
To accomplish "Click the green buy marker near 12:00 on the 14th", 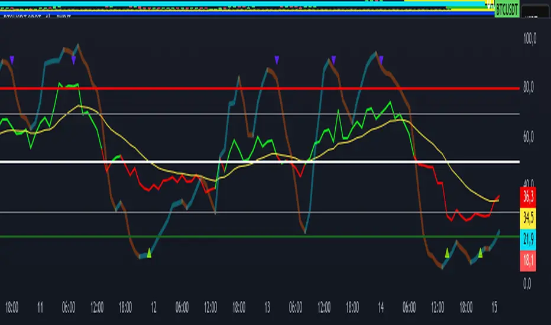I will [447, 253].
